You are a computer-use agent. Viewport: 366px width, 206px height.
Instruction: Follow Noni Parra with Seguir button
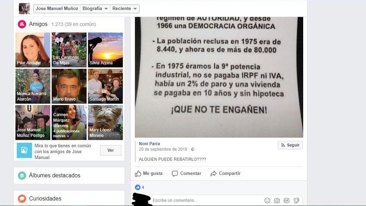(290, 145)
